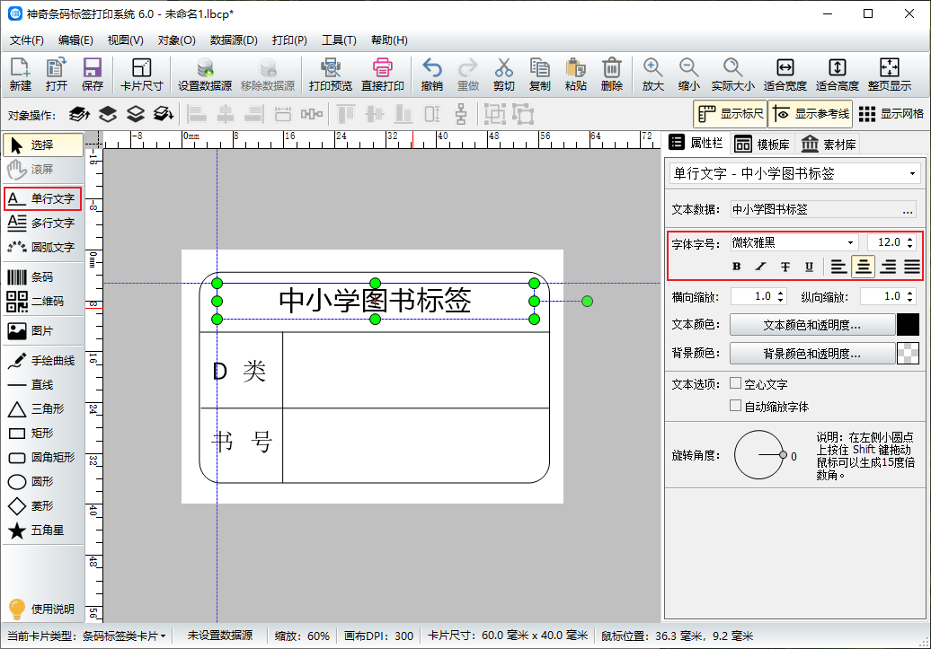Click 直接打印 printer icon
The width and height of the screenshot is (931, 649).
click(383, 75)
